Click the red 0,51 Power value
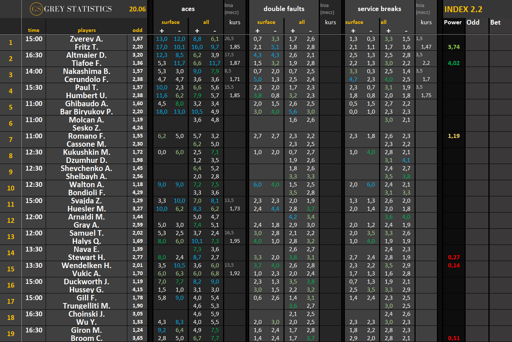Image resolution: width=512 pixels, height=342 pixels. 453,338
